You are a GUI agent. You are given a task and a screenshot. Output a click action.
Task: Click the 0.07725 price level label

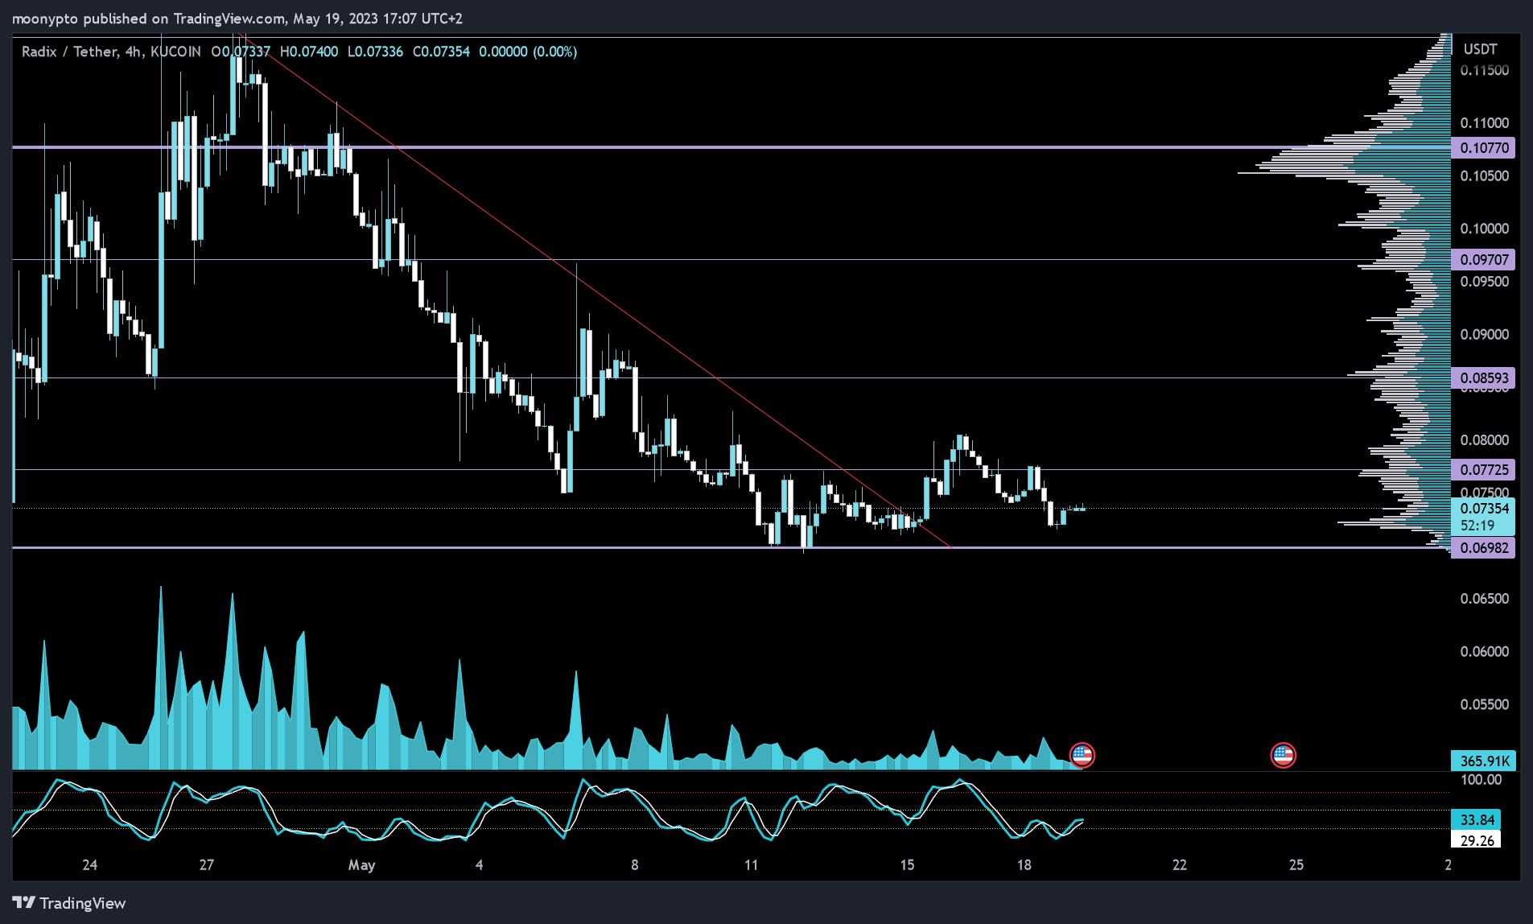point(1483,469)
